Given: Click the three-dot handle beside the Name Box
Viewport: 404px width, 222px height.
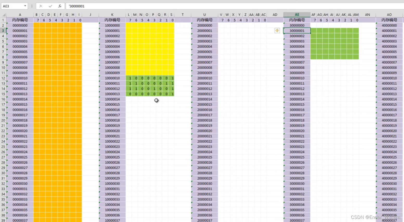Looking at the screenshot, I should pyautogui.click(x=32, y=6).
